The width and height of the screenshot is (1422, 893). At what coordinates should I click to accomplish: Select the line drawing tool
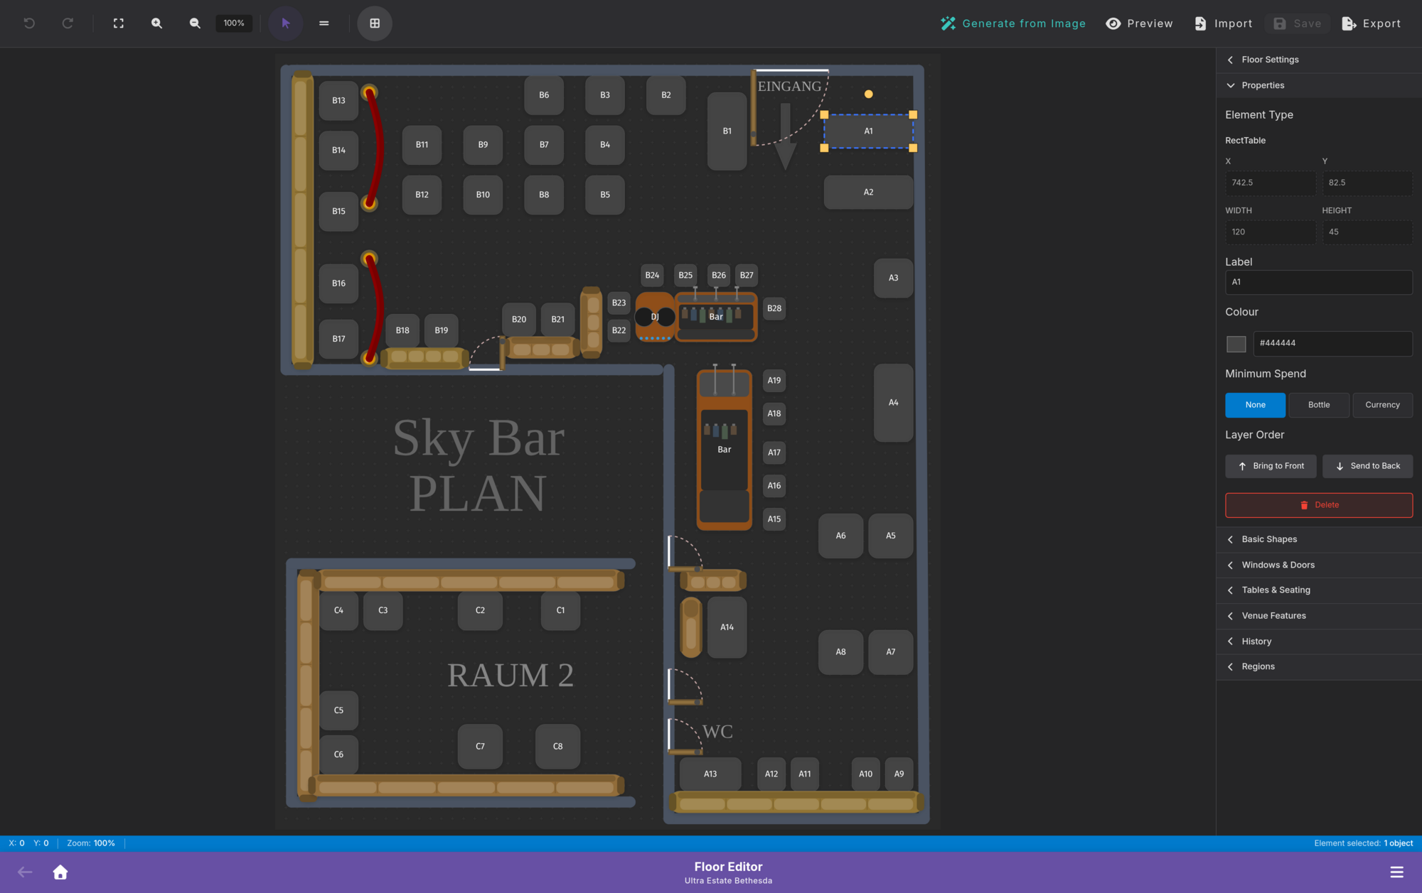coord(324,23)
